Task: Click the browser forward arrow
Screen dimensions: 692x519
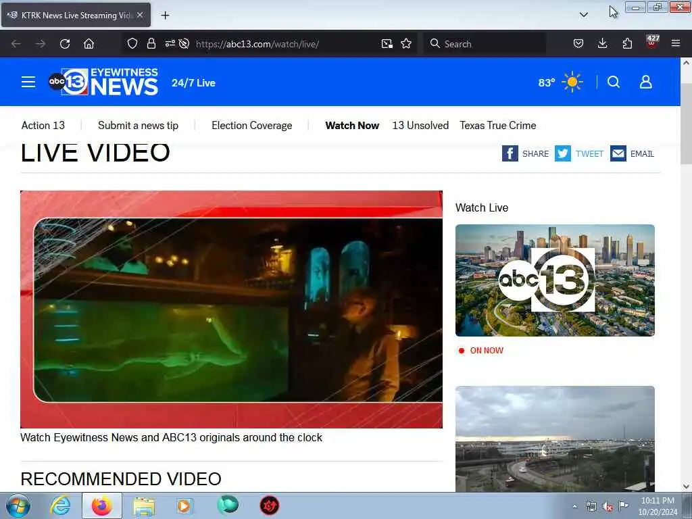Action: point(40,44)
